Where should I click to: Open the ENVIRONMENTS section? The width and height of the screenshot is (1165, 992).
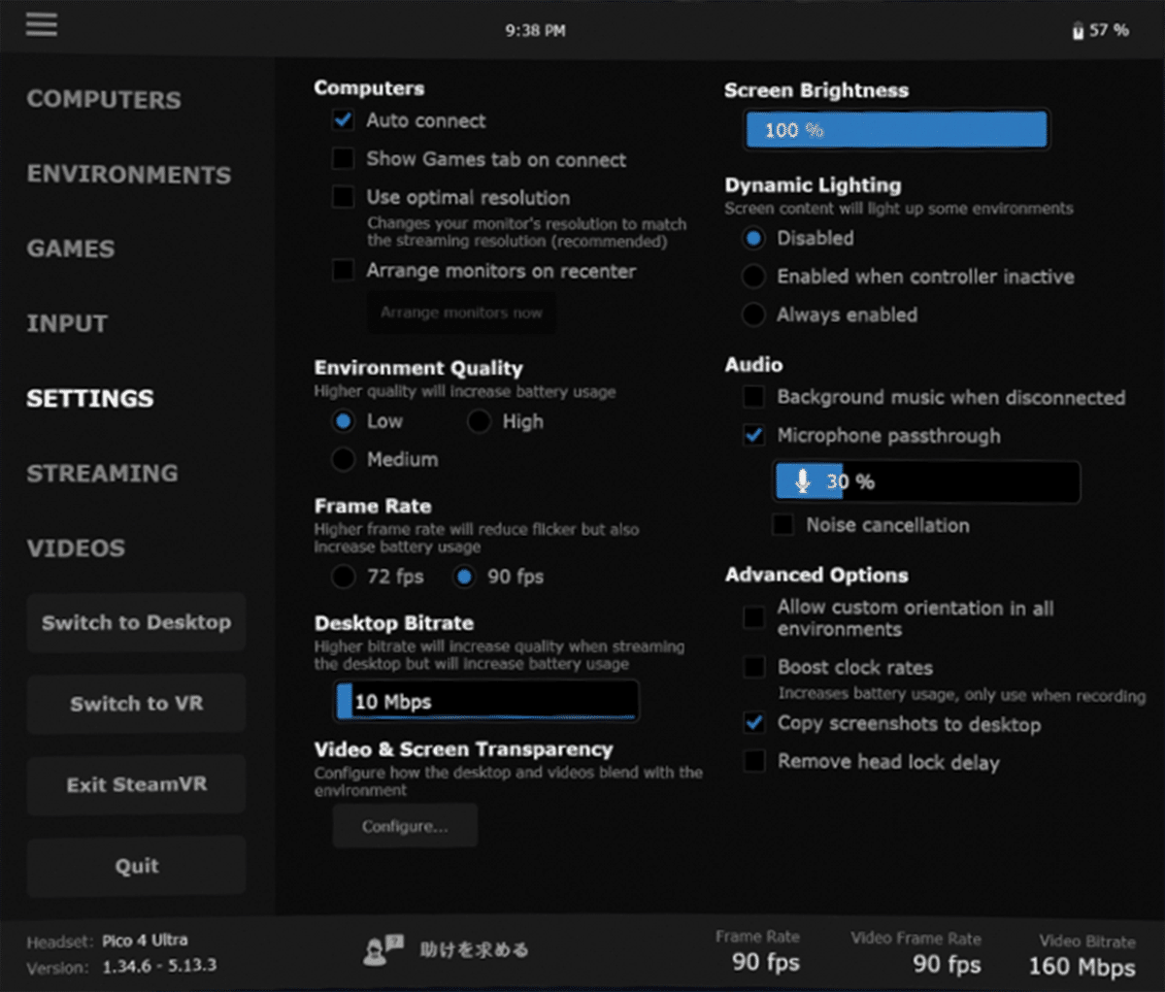tap(129, 175)
